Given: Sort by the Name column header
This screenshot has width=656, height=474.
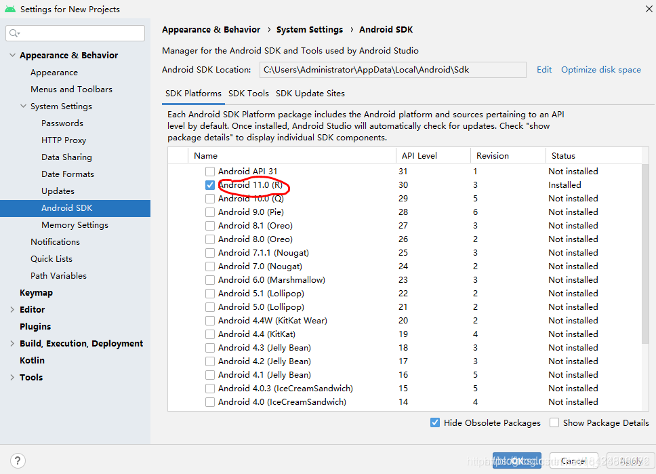Looking at the screenshot, I should (291, 156).
